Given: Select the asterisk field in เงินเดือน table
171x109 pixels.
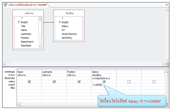Looking at the screenshot, I should click(63, 18).
